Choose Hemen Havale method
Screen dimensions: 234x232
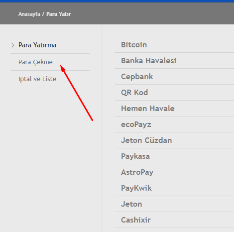(x=174, y=109)
